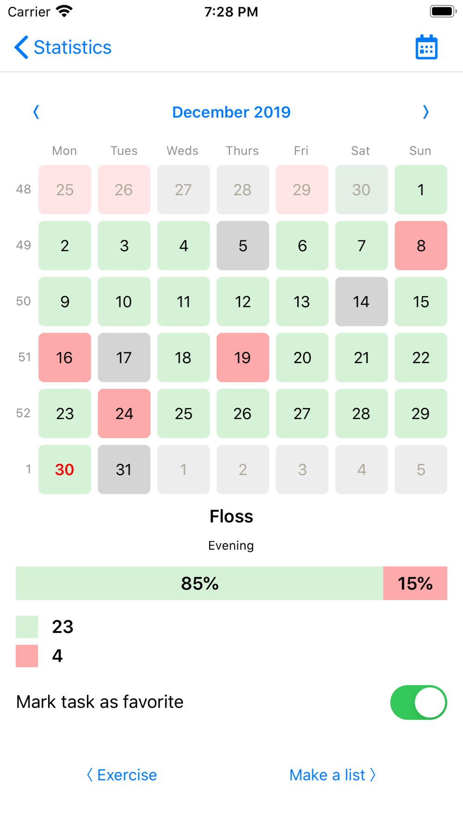Pick December 16 red day cell
463x824 pixels.
tap(65, 357)
